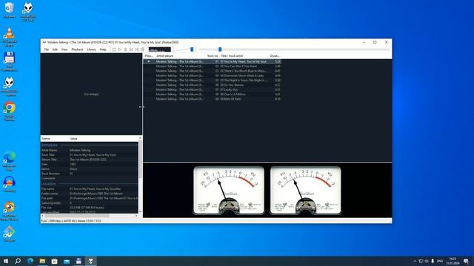
Task: Click the right VU meter
Action: (x=305, y=190)
